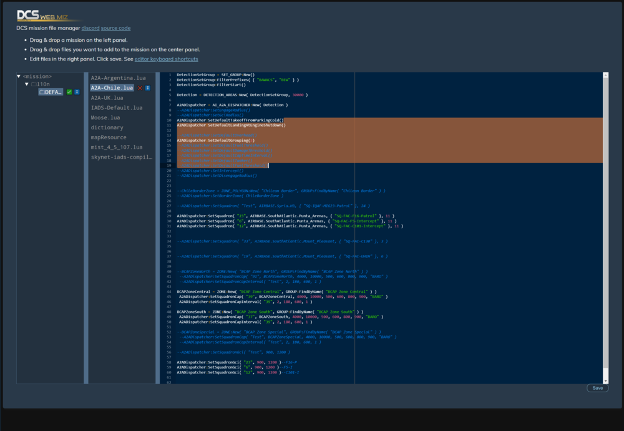The image size is (624, 431).
Task: Click the blue download icon next to DEFAULT folder
Action: (x=77, y=92)
